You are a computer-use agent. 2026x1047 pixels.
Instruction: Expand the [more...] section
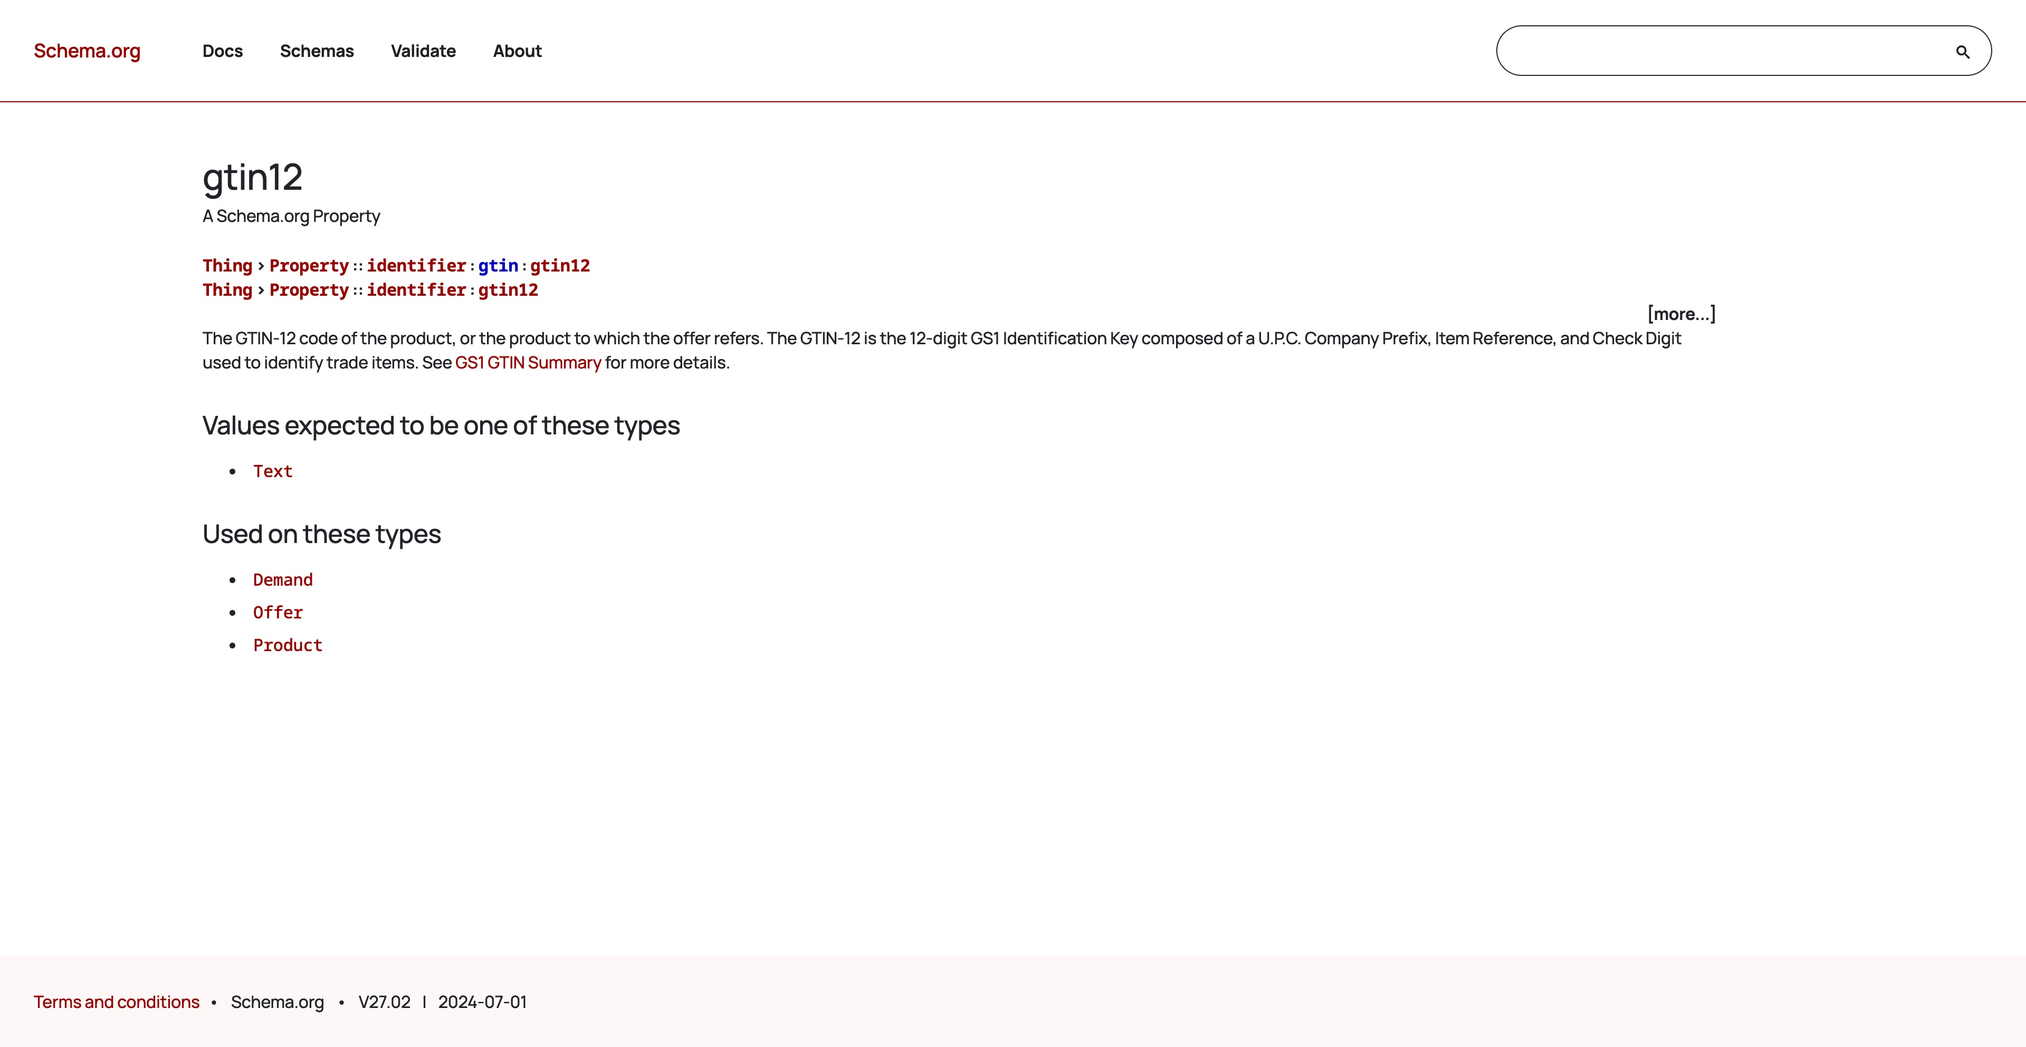point(1681,314)
